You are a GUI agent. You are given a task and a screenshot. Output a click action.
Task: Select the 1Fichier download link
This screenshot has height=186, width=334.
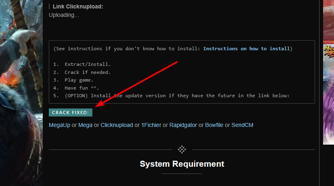coord(151,125)
